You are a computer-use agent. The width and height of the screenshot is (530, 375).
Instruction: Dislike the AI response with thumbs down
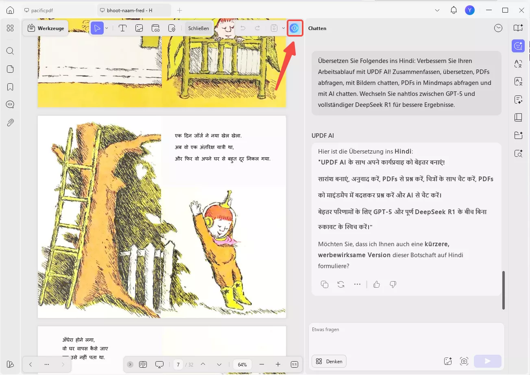393,284
